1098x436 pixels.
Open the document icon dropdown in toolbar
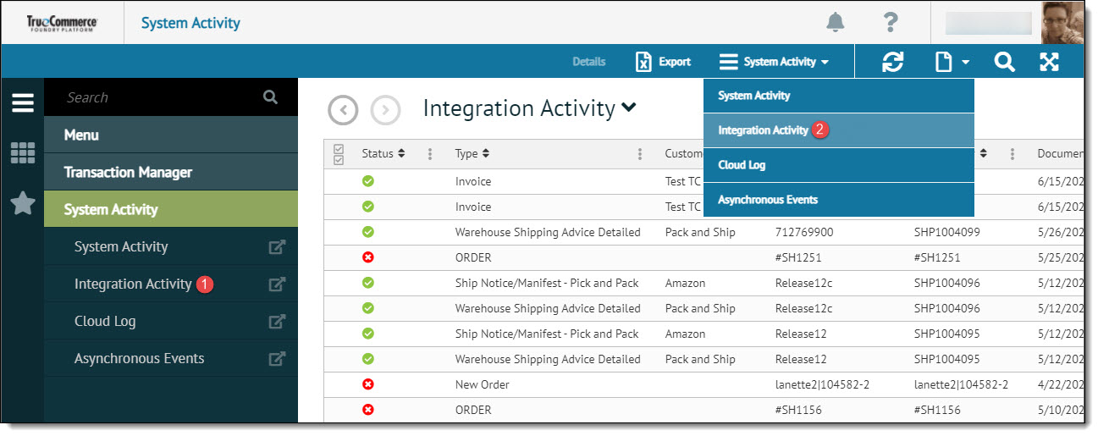point(952,62)
